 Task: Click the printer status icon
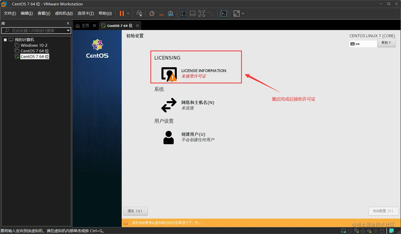click(363, 231)
